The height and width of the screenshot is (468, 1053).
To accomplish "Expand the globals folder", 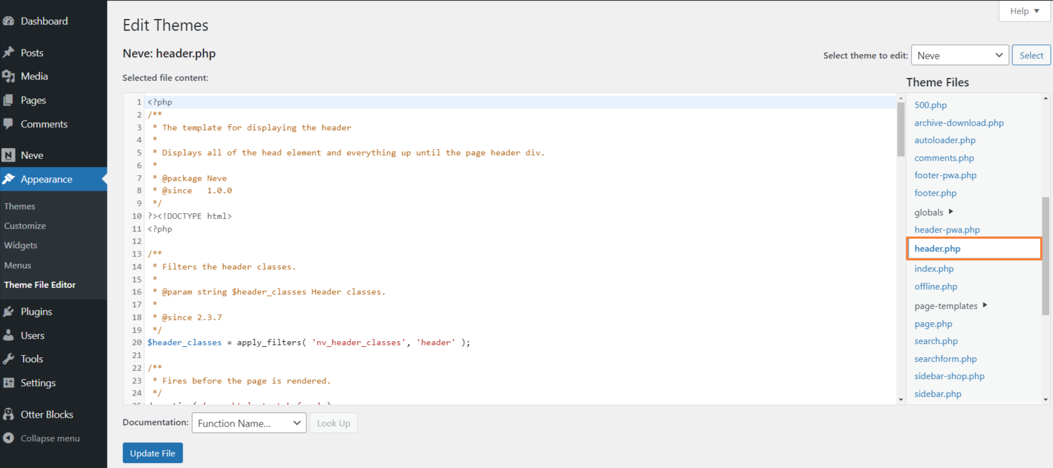I will 934,212.
